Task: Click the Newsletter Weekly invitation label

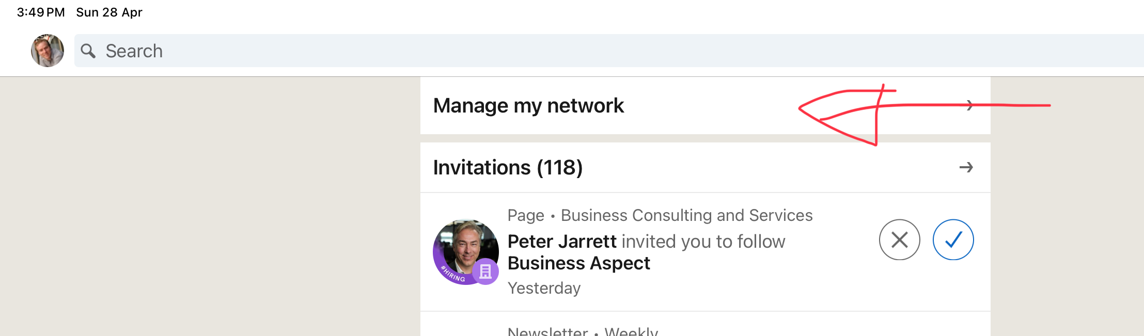Action: coord(583,331)
